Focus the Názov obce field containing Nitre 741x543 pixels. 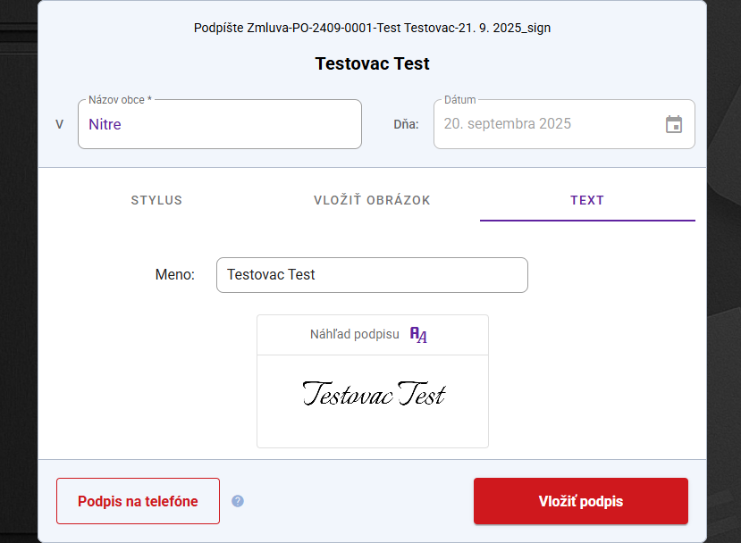(x=219, y=124)
